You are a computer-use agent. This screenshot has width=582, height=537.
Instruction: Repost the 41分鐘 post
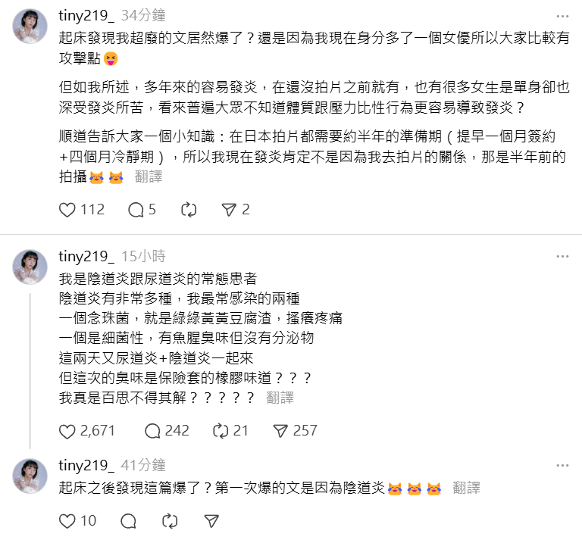click(x=171, y=521)
